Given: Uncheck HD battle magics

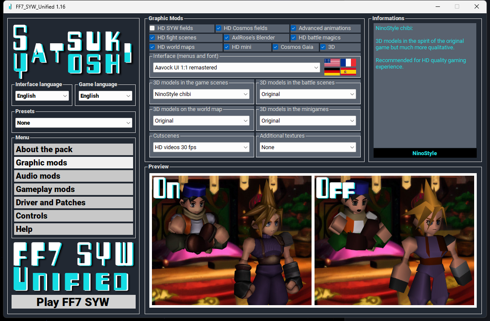Looking at the screenshot, I should pos(294,38).
